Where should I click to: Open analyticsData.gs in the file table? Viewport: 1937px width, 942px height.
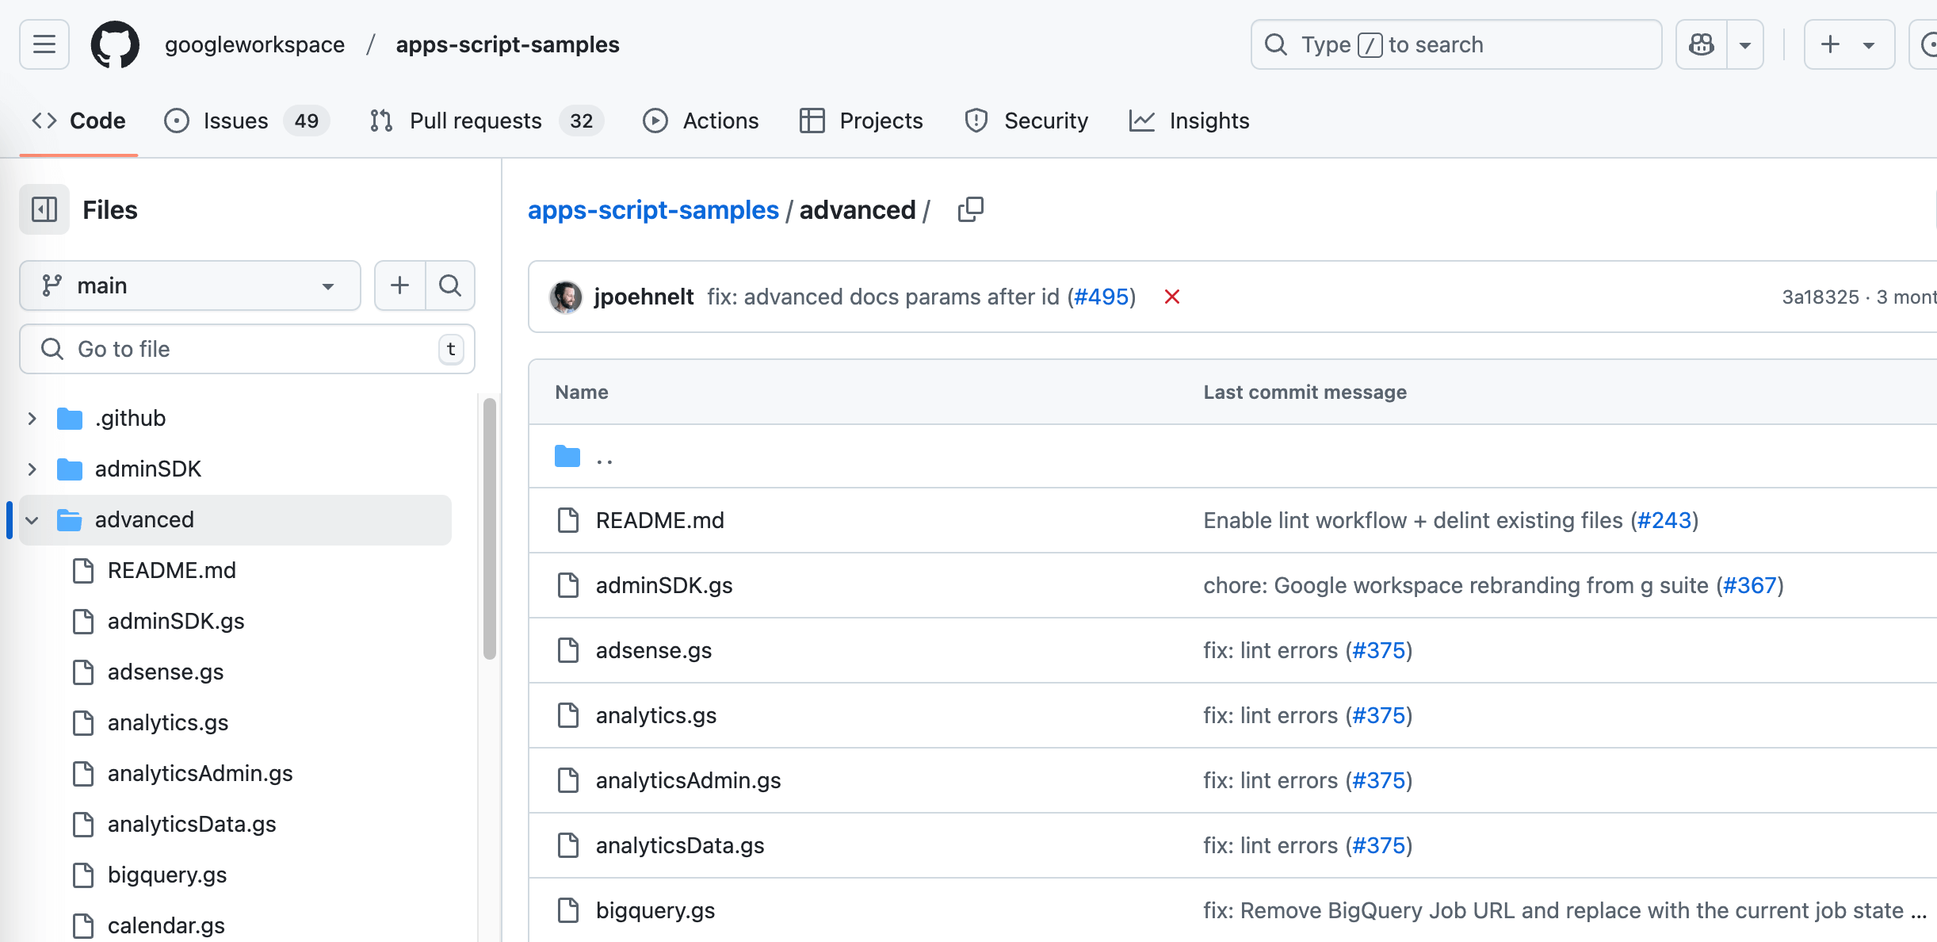tap(680, 845)
